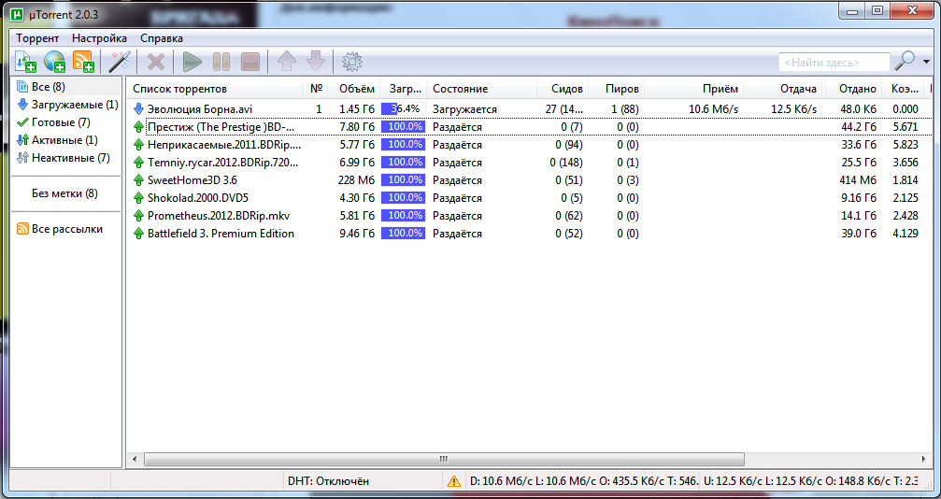
Task: Click the Create New Torrent wand icon
Action: (120, 62)
